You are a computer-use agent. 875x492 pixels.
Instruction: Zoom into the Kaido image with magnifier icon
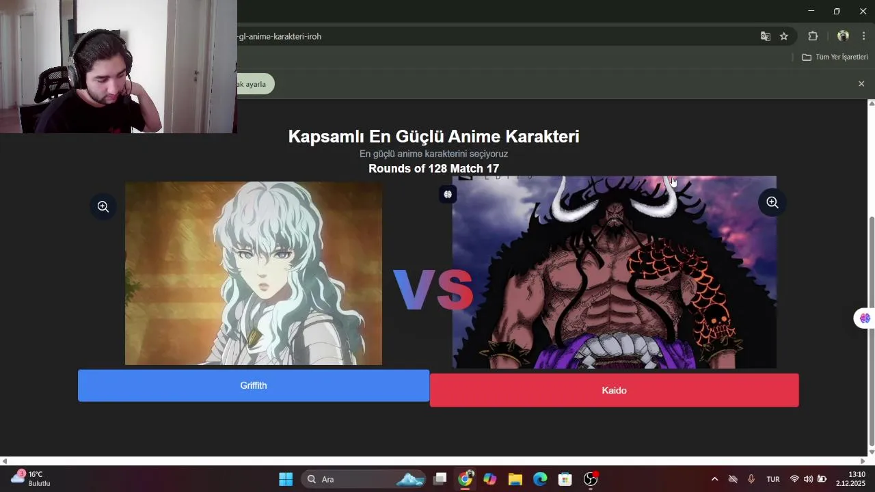click(x=772, y=202)
